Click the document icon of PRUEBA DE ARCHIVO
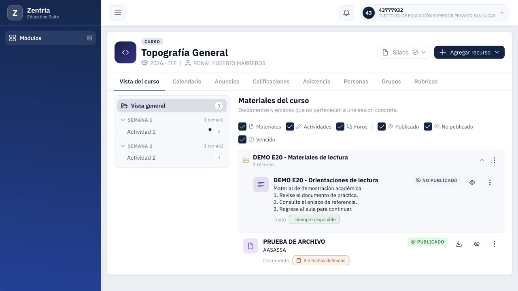Viewport: 518px width, 291px height. pyautogui.click(x=251, y=246)
